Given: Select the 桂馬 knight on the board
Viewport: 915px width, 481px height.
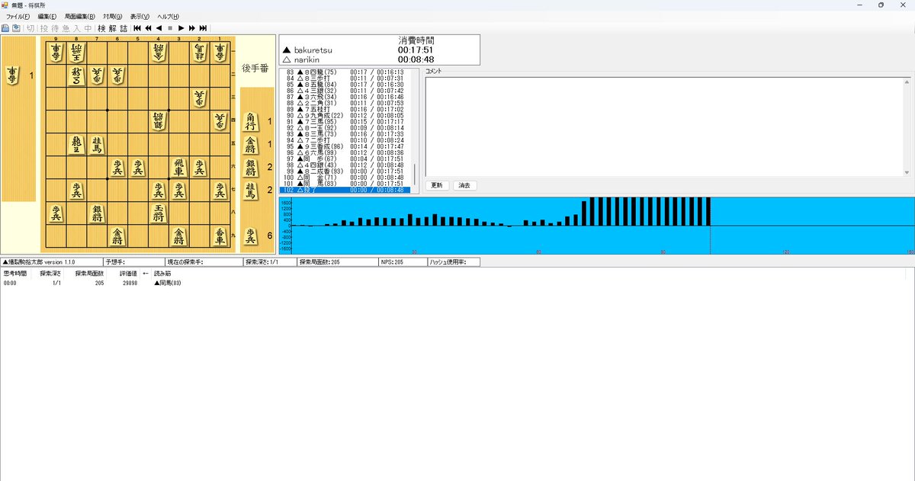Looking at the screenshot, I should 97,144.
